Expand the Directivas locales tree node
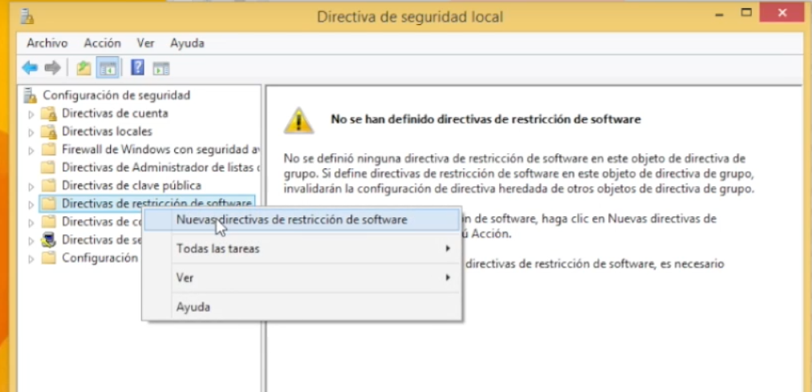812x392 pixels. coord(32,131)
